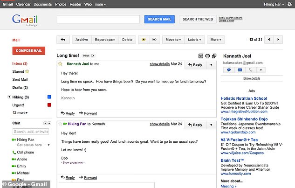Open Labels dropdown
The image size is (295, 188).
tap(194, 40)
